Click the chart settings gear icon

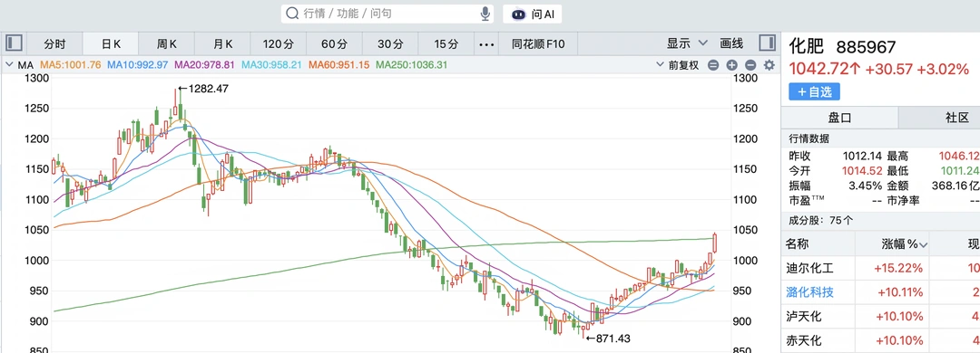pyautogui.click(x=769, y=65)
